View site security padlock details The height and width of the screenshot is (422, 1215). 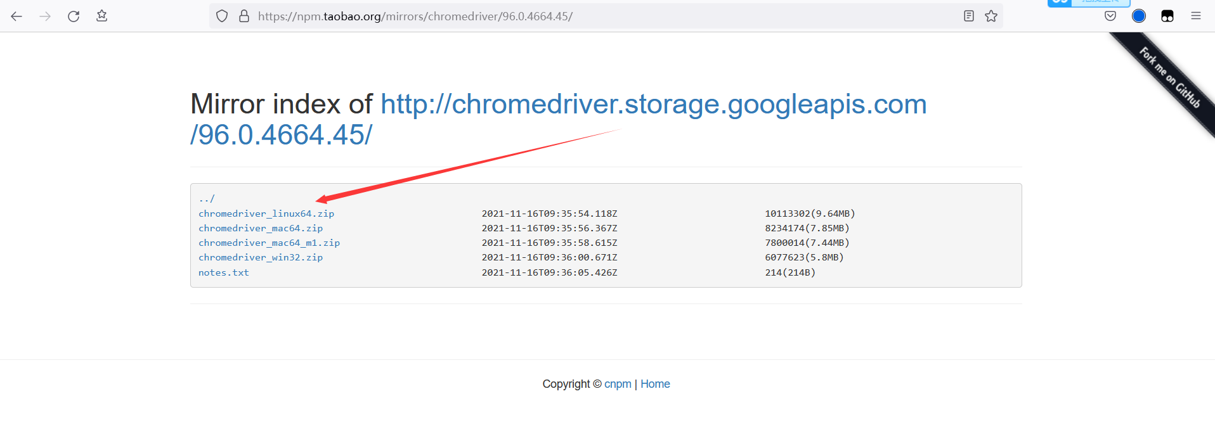point(244,16)
